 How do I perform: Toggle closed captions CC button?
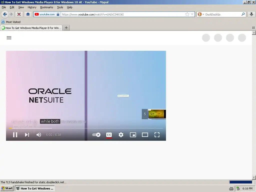pos(109,135)
